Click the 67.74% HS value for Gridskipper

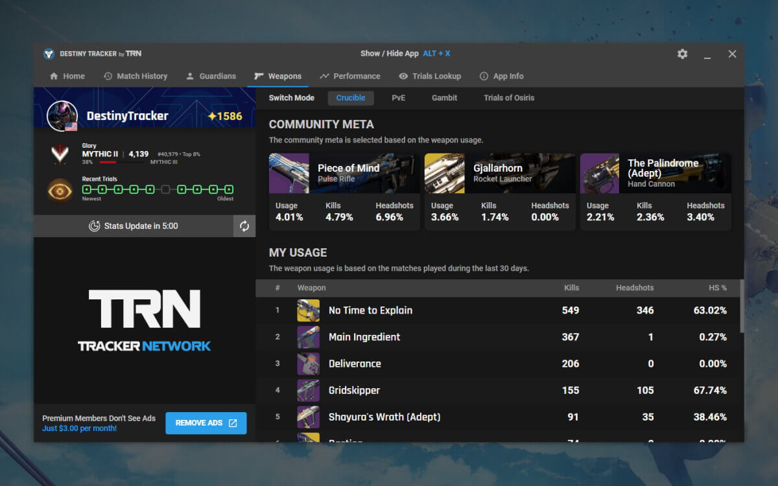710,390
